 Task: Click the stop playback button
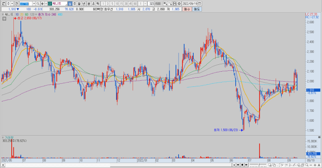(x=242, y=165)
